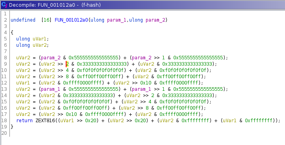The width and height of the screenshot is (285, 145).
Task: Click the 'ulong' type keyword on line 5
Action: pyautogui.click(x=23, y=39)
